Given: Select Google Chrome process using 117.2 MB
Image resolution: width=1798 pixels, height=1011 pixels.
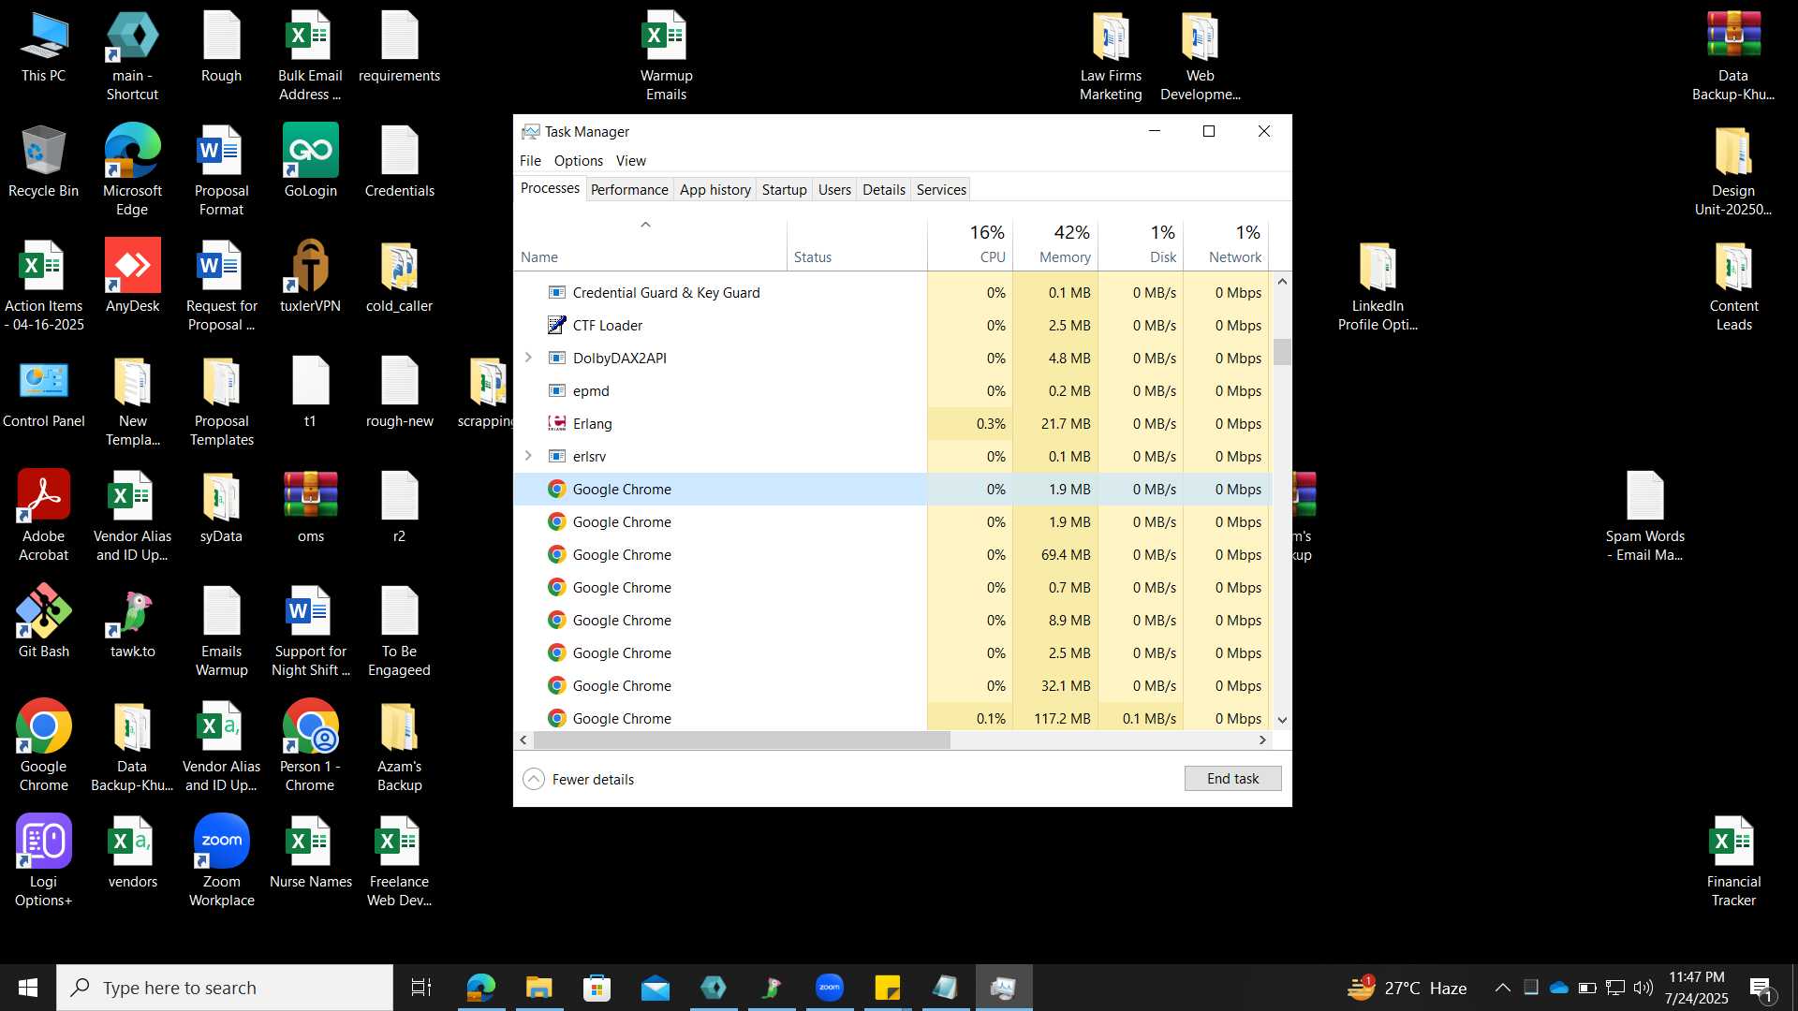Looking at the screenshot, I should pyautogui.click(x=892, y=718).
